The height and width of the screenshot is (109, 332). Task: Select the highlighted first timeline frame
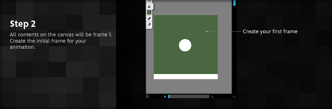(x=169, y=97)
